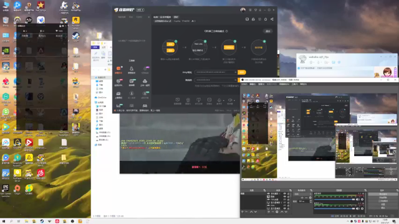Toggle visibility of the third OBS source
The width and height of the screenshot is (399, 224).
coord(285,200)
